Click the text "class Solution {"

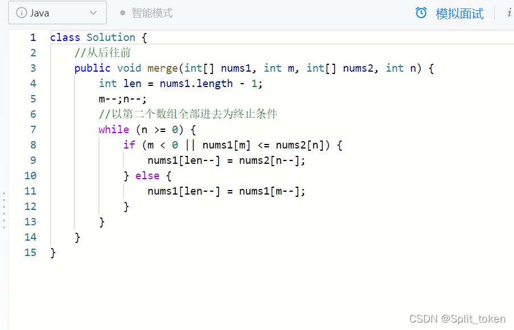coord(98,38)
